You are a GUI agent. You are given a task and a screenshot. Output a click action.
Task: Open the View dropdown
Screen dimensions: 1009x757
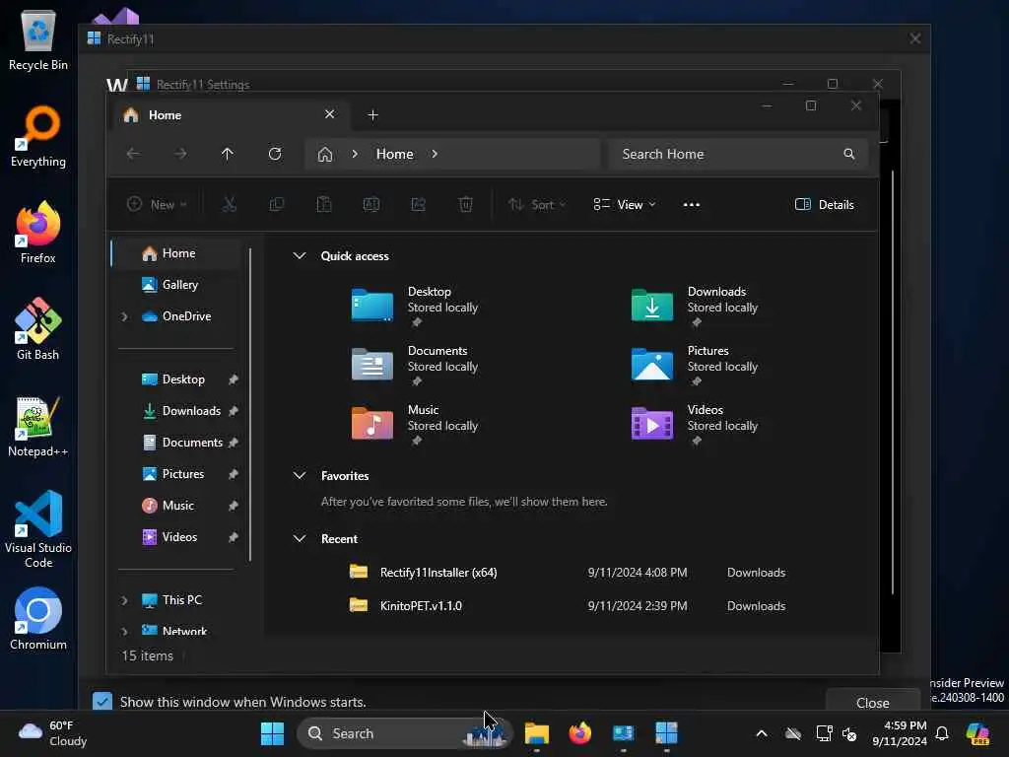[624, 205]
